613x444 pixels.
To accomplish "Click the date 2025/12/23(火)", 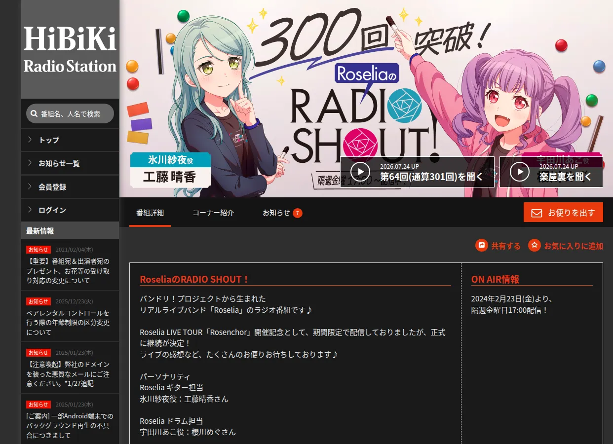I will tap(74, 301).
